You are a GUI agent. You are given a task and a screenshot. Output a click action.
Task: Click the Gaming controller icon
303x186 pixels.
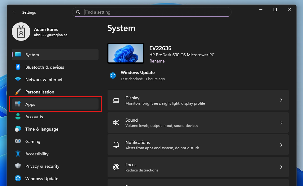(x=18, y=141)
